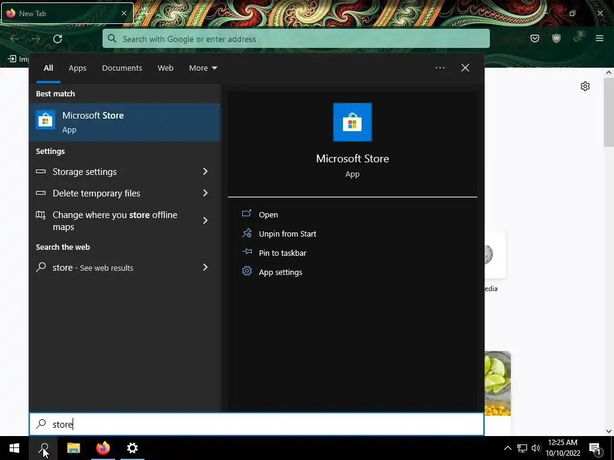The height and width of the screenshot is (460, 614).
Task: Click the Firefox Pocket save icon
Action: click(534, 38)
